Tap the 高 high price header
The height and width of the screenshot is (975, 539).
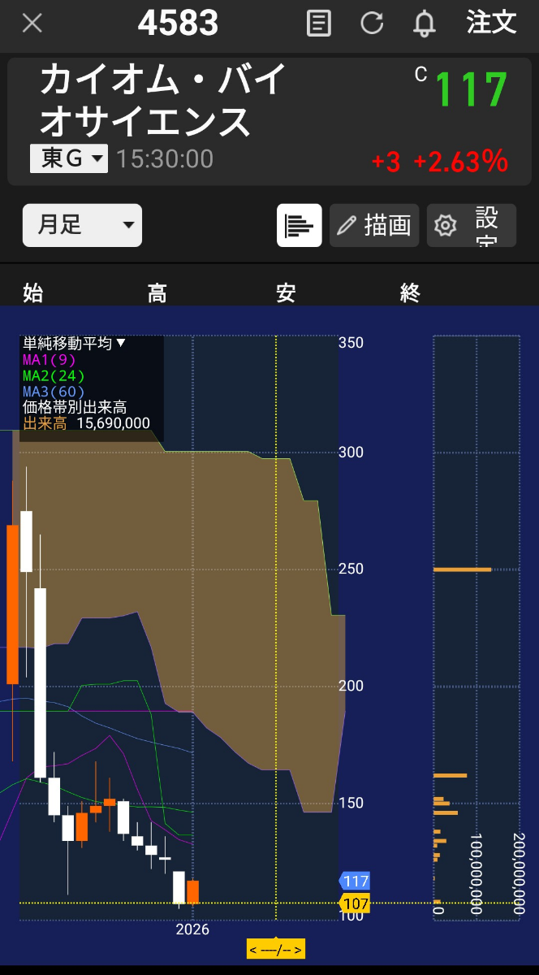[x=157, y=293]
